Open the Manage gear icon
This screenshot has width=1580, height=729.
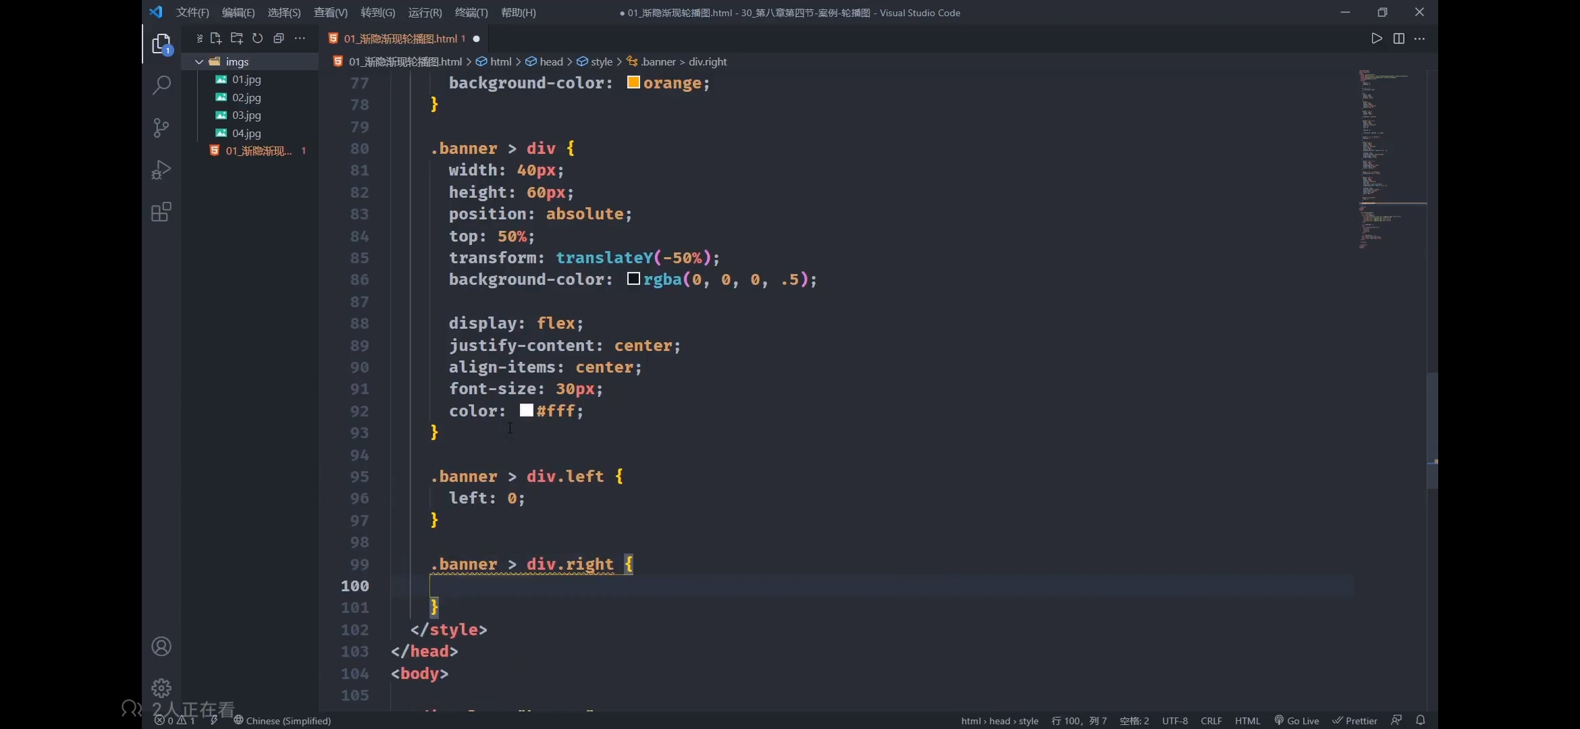161,688
